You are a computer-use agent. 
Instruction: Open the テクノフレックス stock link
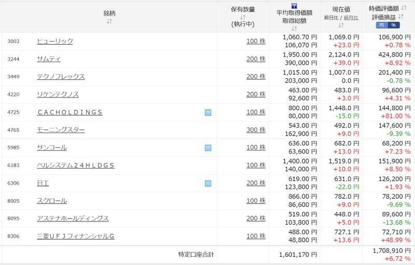coord(61,76)
